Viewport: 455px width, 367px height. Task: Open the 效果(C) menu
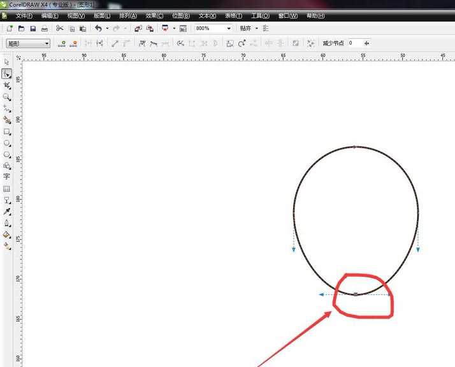point(154,16)
